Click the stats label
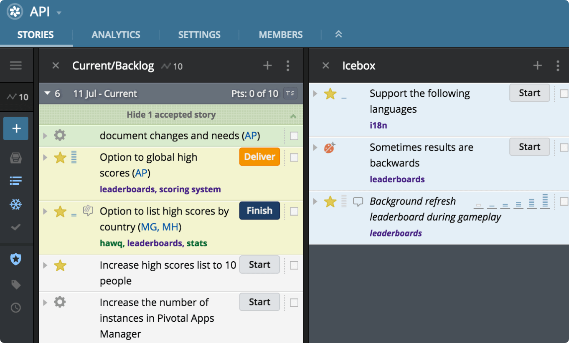Screen dimensions: 569x343 (197, 243)
